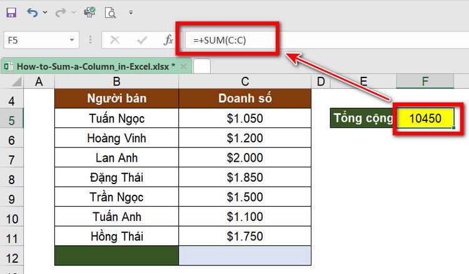Click the 'Người bán' header cell
This screenshot has height=274, width=469.
point(117,98)
